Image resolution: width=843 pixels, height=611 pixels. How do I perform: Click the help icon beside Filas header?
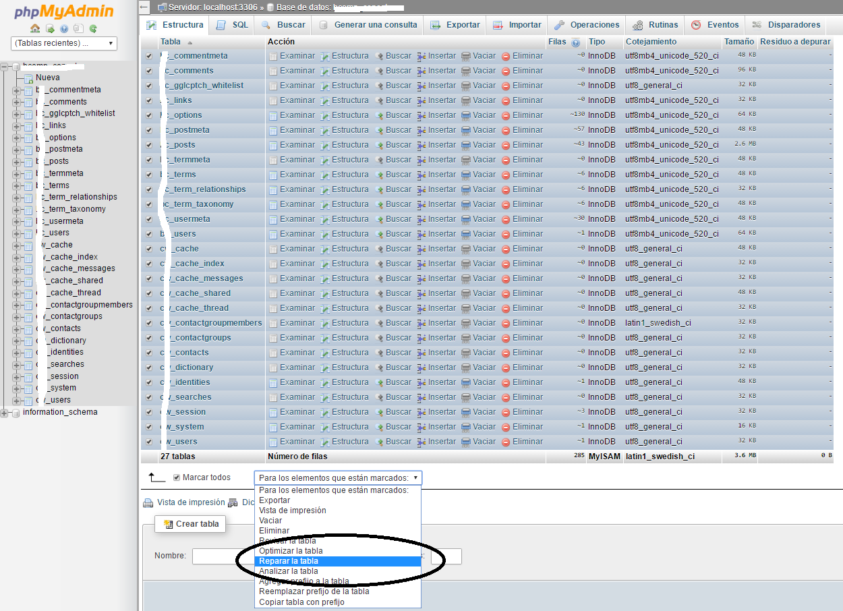tap(575, 42)
